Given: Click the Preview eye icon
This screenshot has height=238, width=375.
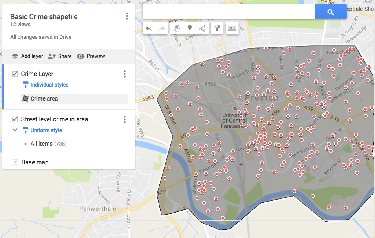Looking at the screenshot, I should pos(80,56).
